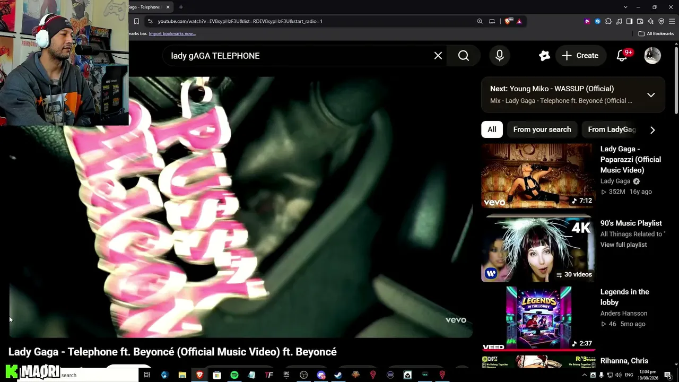Viewport: 679px width, 382px height.
Task: Open Legends in the lobby video title
Action: [x=625, y=297]
